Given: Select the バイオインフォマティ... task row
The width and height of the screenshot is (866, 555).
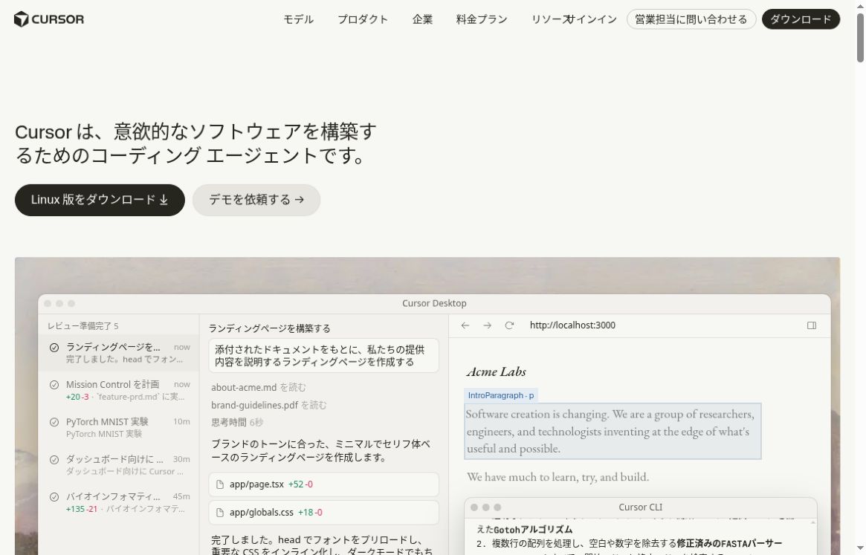Looking at the screenshot, I should click(119, 502).
